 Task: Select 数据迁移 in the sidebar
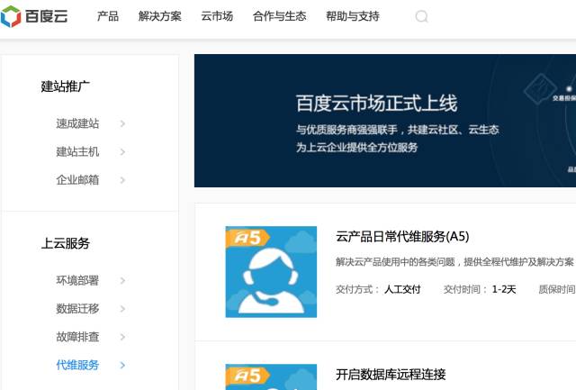pos(77,309)
